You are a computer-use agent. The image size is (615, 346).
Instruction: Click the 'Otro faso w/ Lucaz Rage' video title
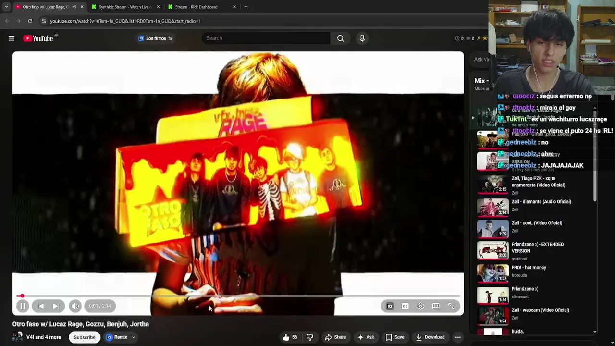click(81, 324)
